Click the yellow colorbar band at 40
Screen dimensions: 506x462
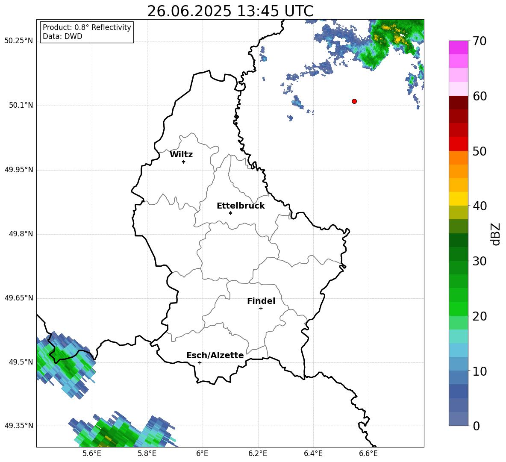pyautogui.click(x=458, y=199)
